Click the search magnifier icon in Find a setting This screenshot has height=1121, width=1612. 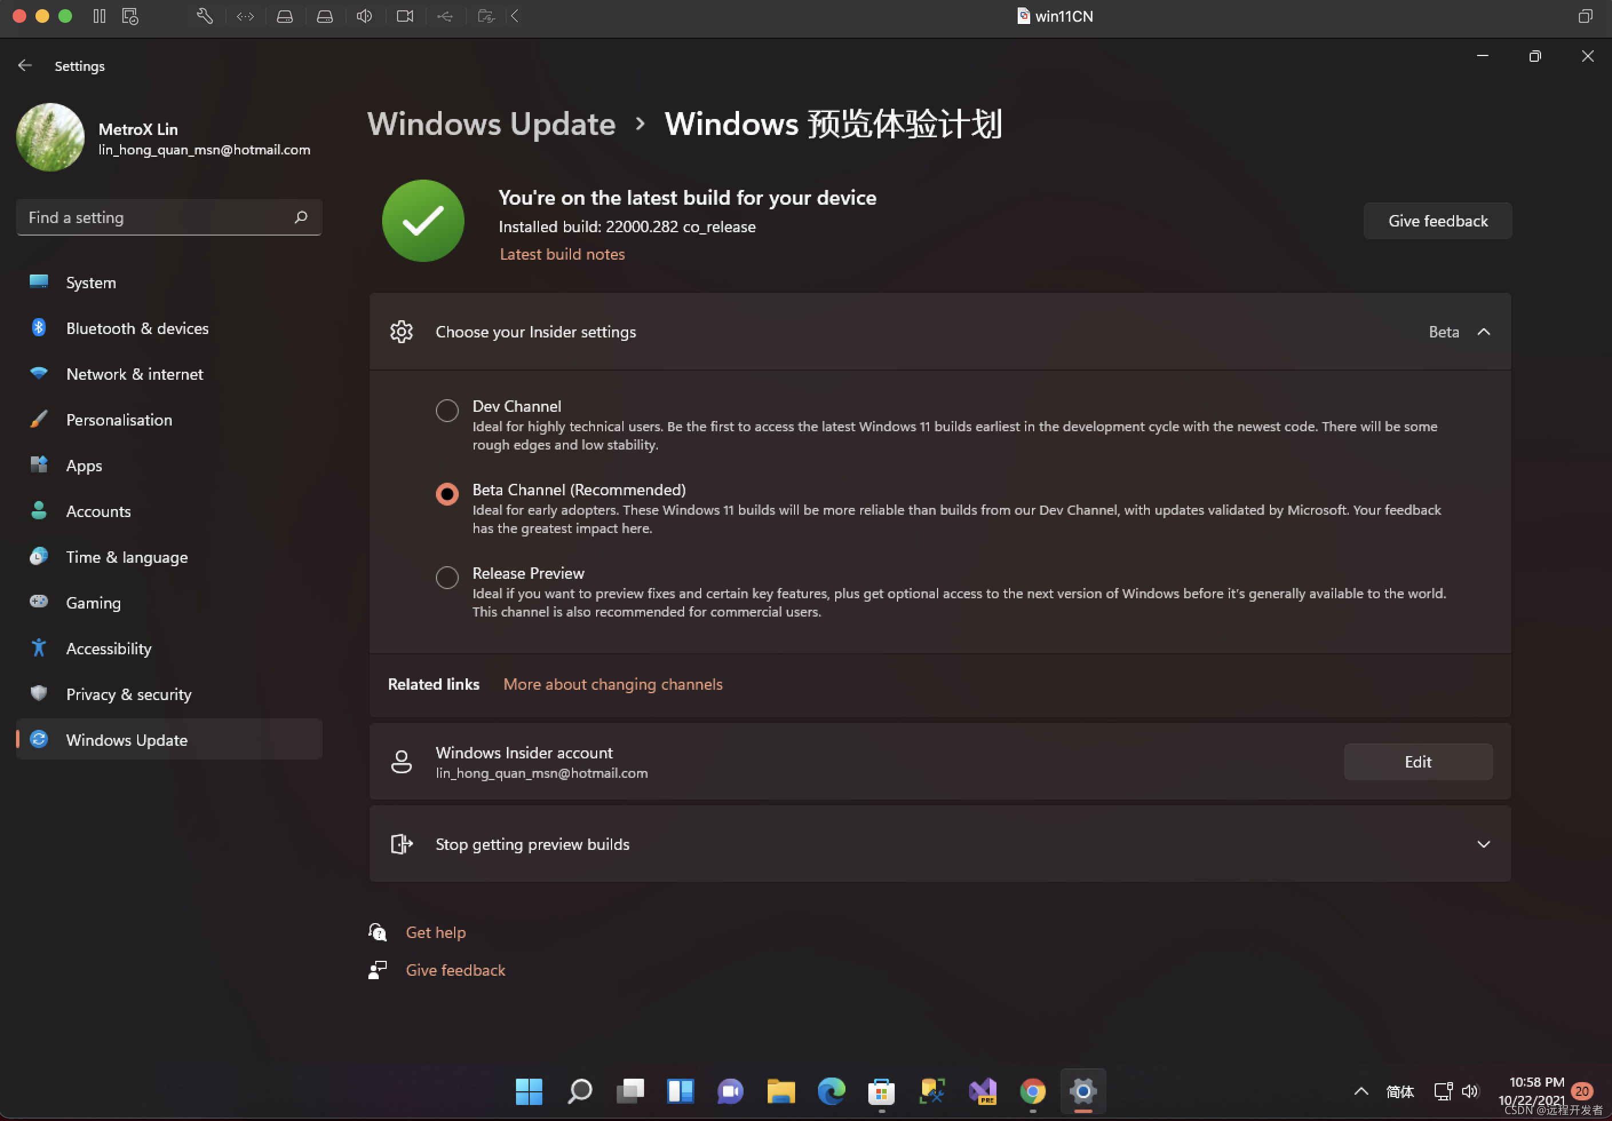coord(300,217)
